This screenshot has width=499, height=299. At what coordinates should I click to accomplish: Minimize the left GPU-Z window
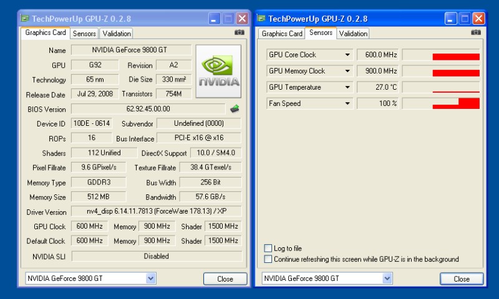click(215, 19)
